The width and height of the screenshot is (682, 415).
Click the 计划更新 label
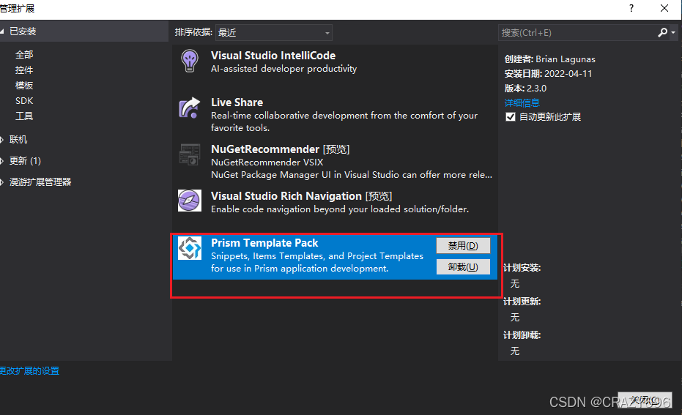click(x=522, y=301)
